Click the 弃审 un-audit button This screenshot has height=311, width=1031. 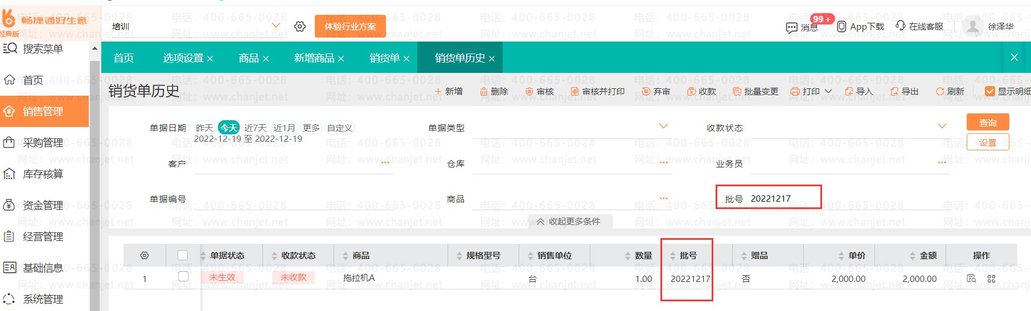click(656, 91)
